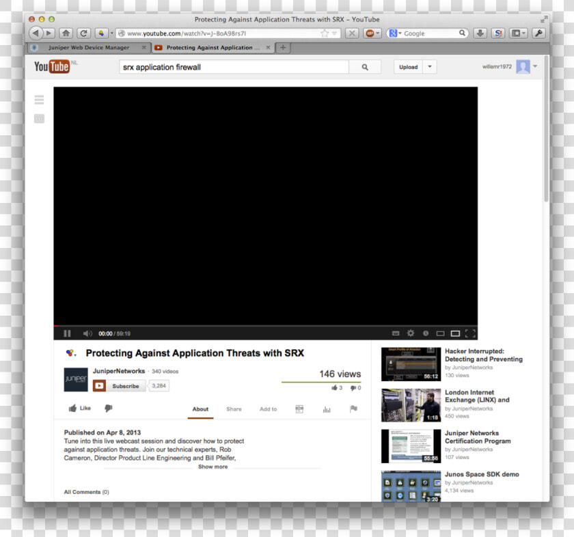The image size is (574, 537).
Task: Click the YouTube logo
Action: click(52, 67)
